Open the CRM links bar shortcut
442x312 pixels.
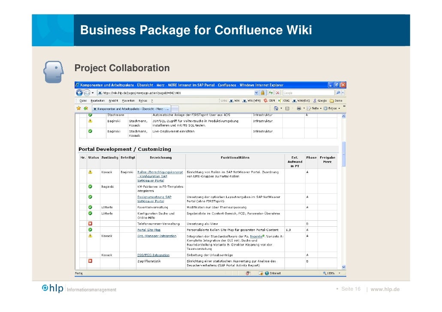pos(269,101)
